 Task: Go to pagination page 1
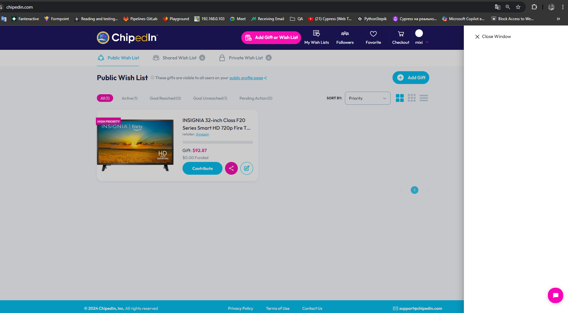coord(414,190)
